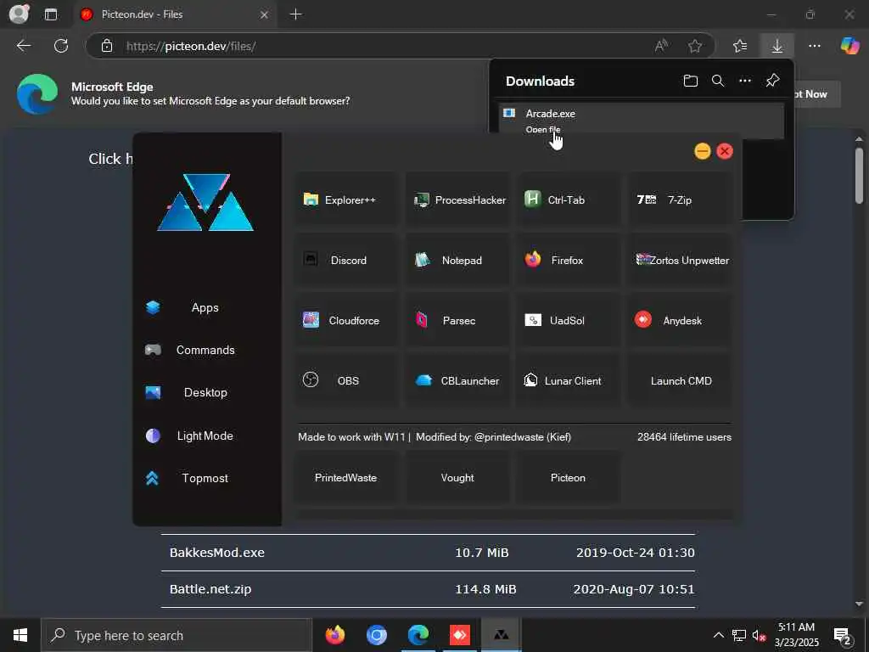The image size is (869, 652).
Task: Toggle Light Mode in the sidebar
Action: coord(205,436)
